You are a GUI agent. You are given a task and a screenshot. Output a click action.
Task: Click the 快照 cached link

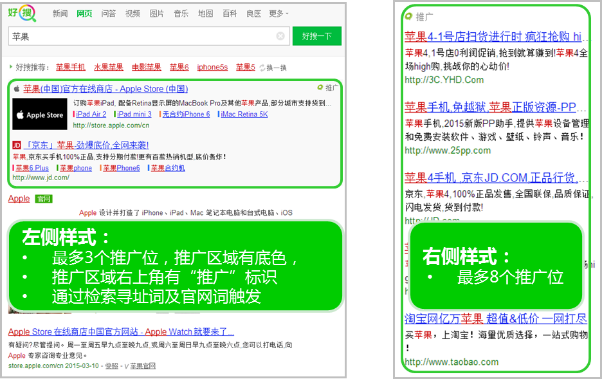(111, 365)
